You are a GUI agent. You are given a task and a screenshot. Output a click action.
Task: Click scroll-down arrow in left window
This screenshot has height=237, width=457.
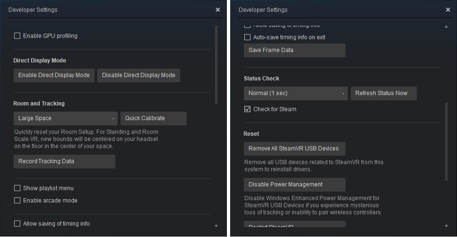point(216,226)
